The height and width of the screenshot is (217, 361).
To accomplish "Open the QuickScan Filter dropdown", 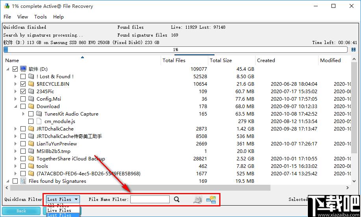I will [x=63, y=199].
